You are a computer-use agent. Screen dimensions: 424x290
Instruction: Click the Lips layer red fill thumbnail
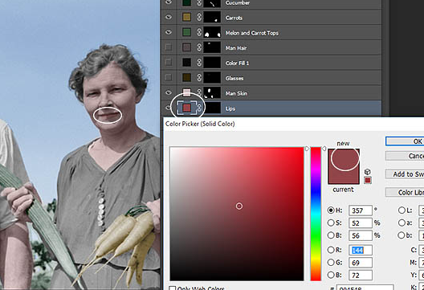(x=186, y=108)
